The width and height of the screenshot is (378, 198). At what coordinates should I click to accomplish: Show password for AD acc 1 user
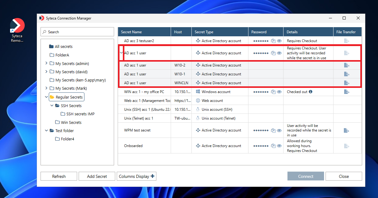click(x=279, y=53)
